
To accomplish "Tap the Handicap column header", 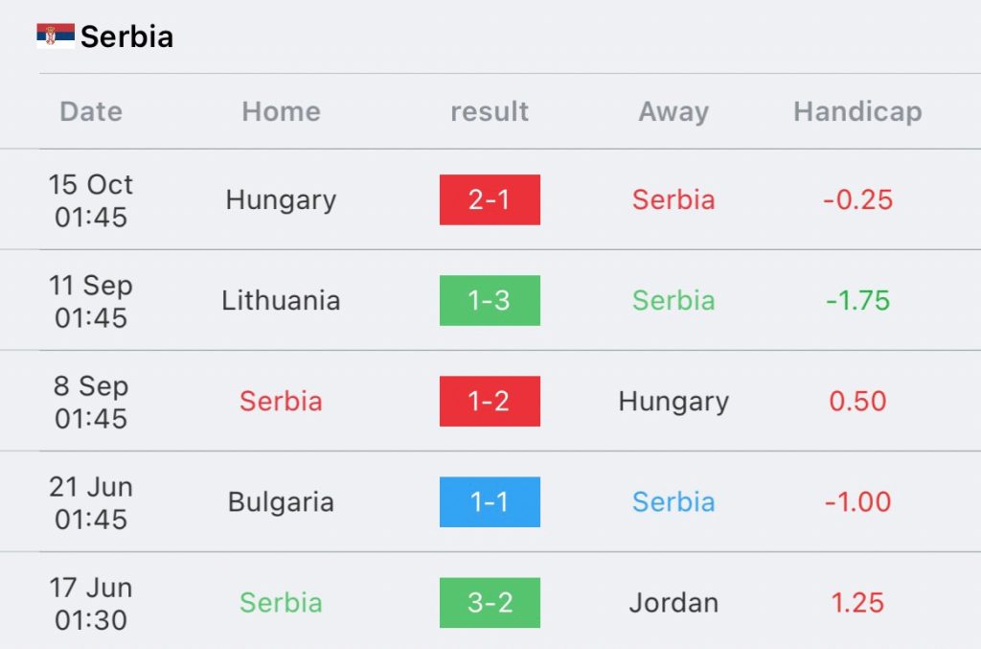I will (x=857, y=111).
